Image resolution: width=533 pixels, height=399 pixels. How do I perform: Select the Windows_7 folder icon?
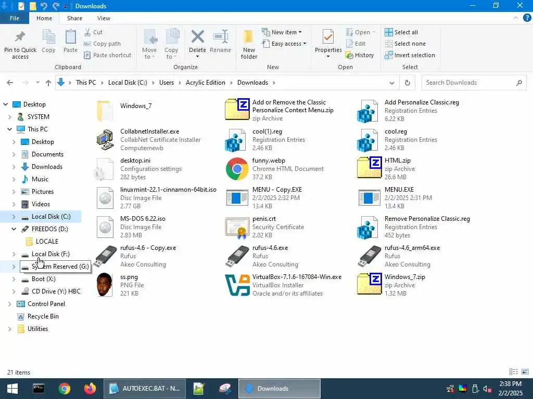(x=105, y=111)
